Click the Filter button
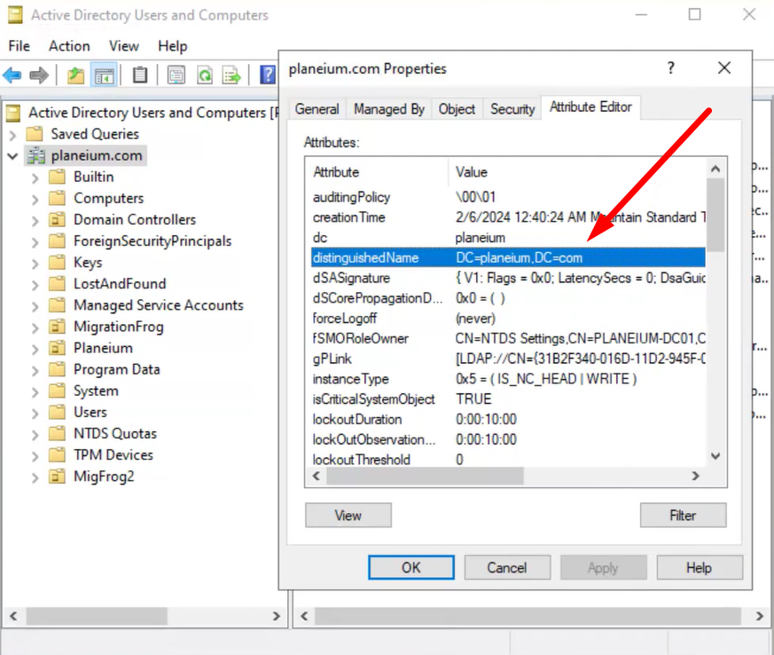The height and width of the screenshot is (655, 774). click(683, 515)
